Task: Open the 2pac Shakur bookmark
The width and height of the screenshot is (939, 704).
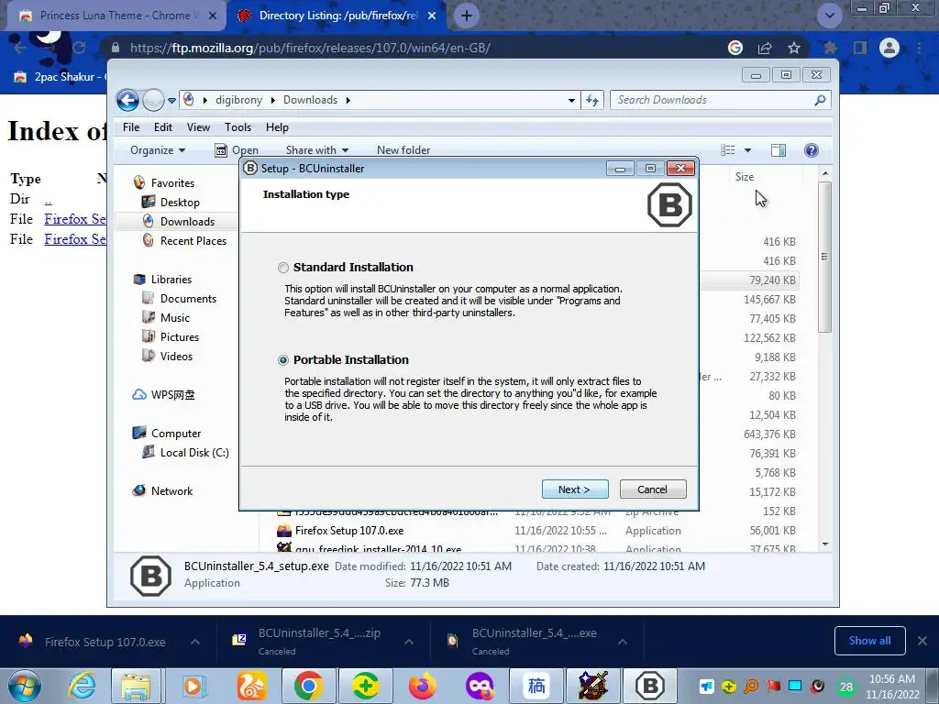Action: [x=59, y=77]
